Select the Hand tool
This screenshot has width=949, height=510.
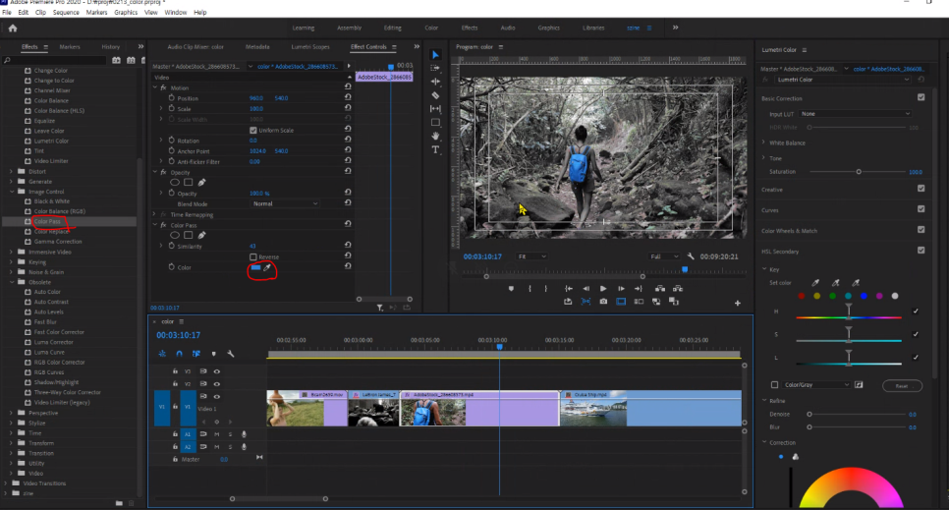pos(435,136)
